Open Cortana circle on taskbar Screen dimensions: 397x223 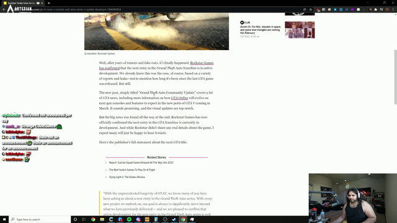[x=75, y=219]
